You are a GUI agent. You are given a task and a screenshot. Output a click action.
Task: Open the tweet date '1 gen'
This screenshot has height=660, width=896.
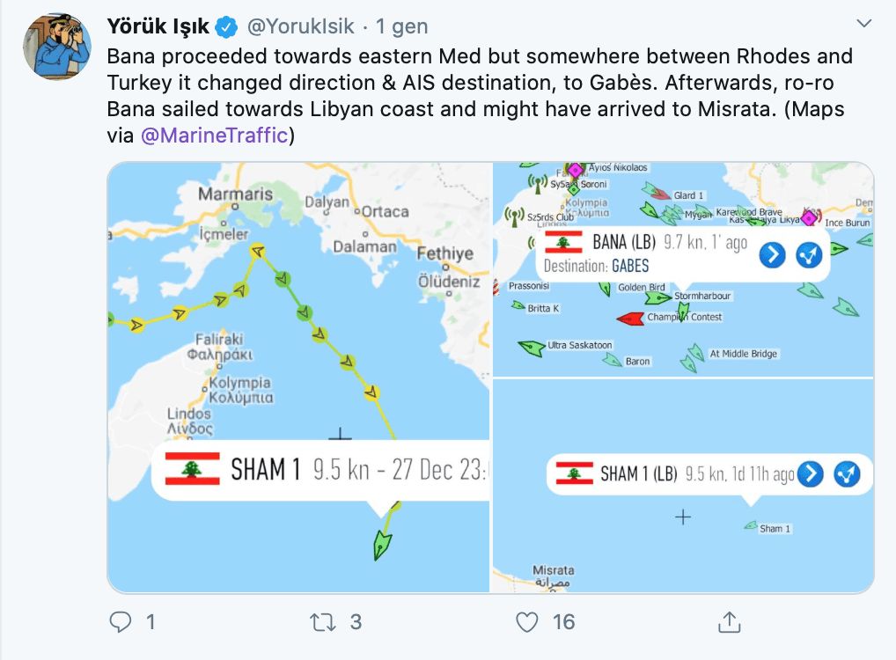(401, 26)
